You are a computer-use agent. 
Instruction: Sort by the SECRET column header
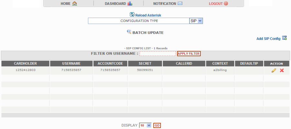point(145,63)
